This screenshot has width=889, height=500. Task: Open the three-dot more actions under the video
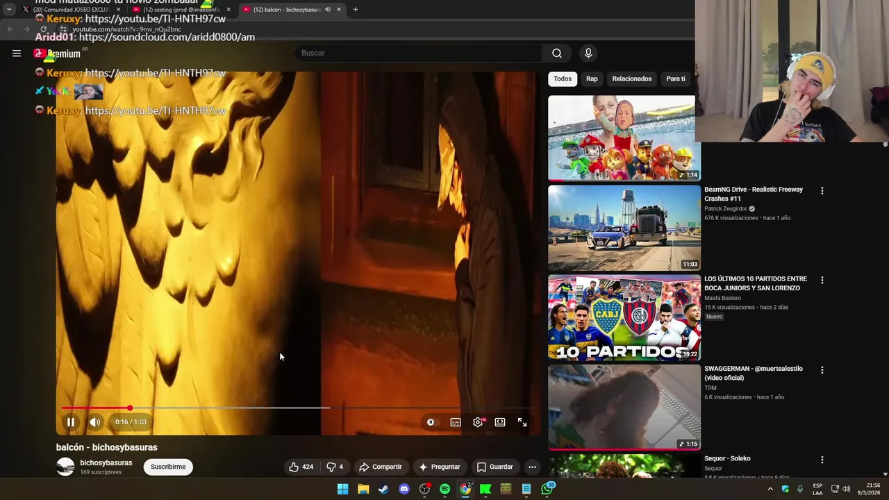pos(532,467)
